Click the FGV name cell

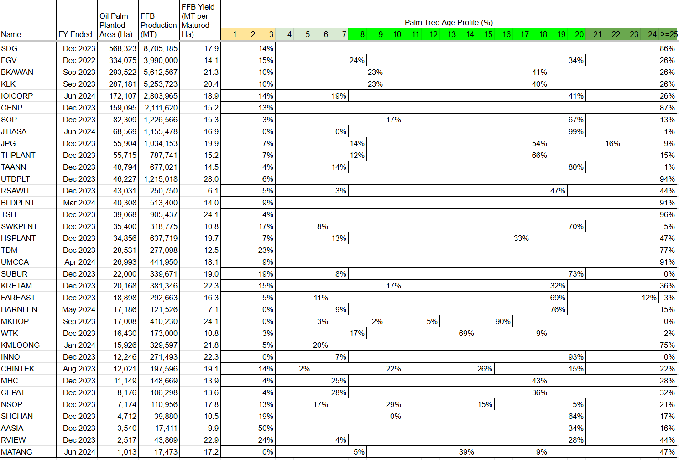point(28,60)
